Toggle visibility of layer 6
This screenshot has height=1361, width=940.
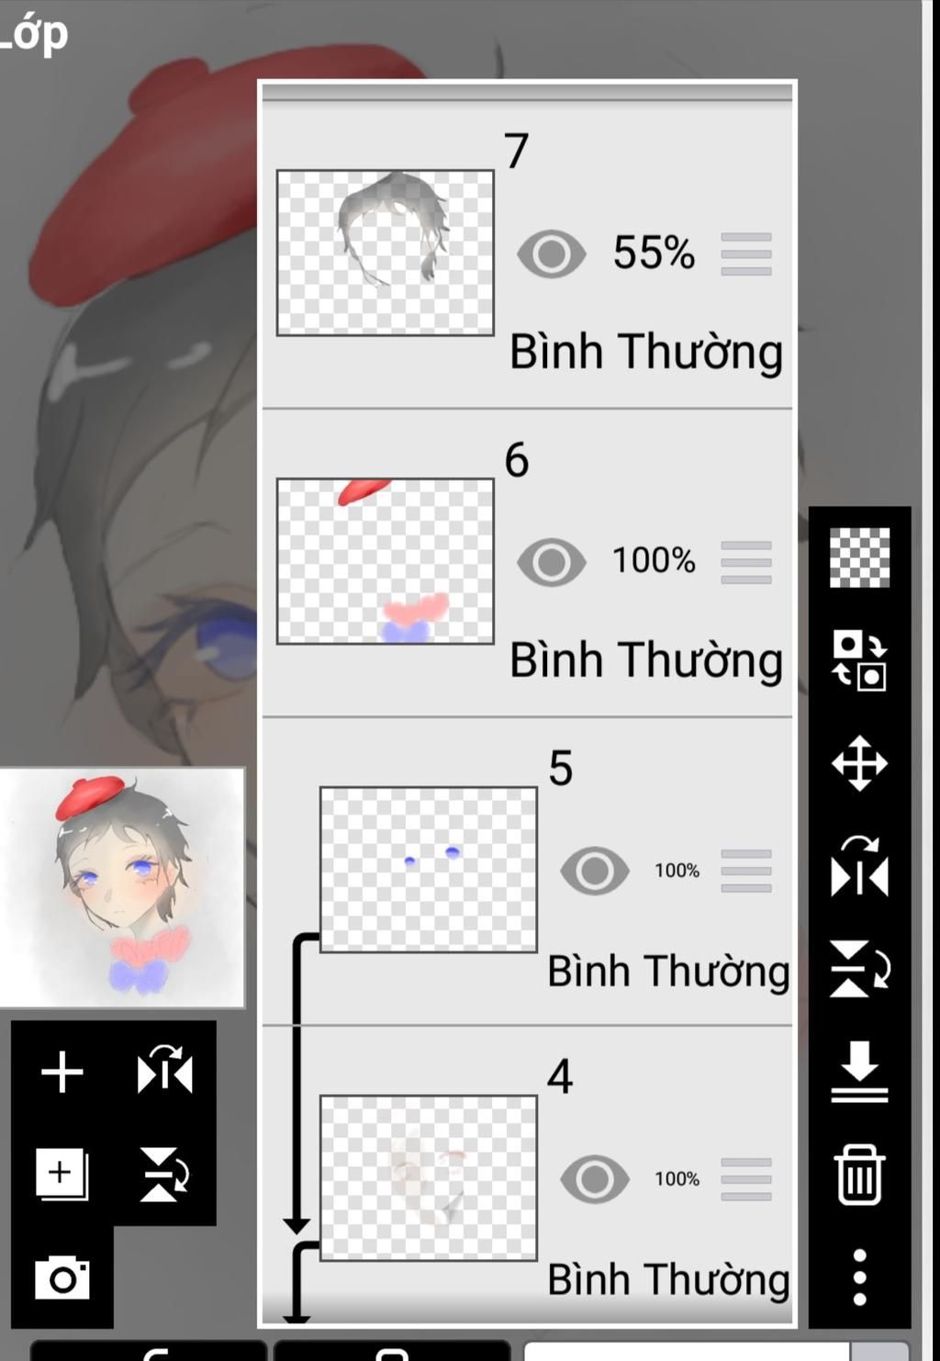[x=551, y=562]
